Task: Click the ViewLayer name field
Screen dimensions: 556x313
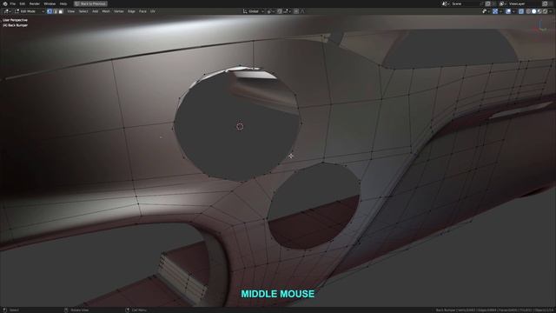Action: click(x=524, y=3)
